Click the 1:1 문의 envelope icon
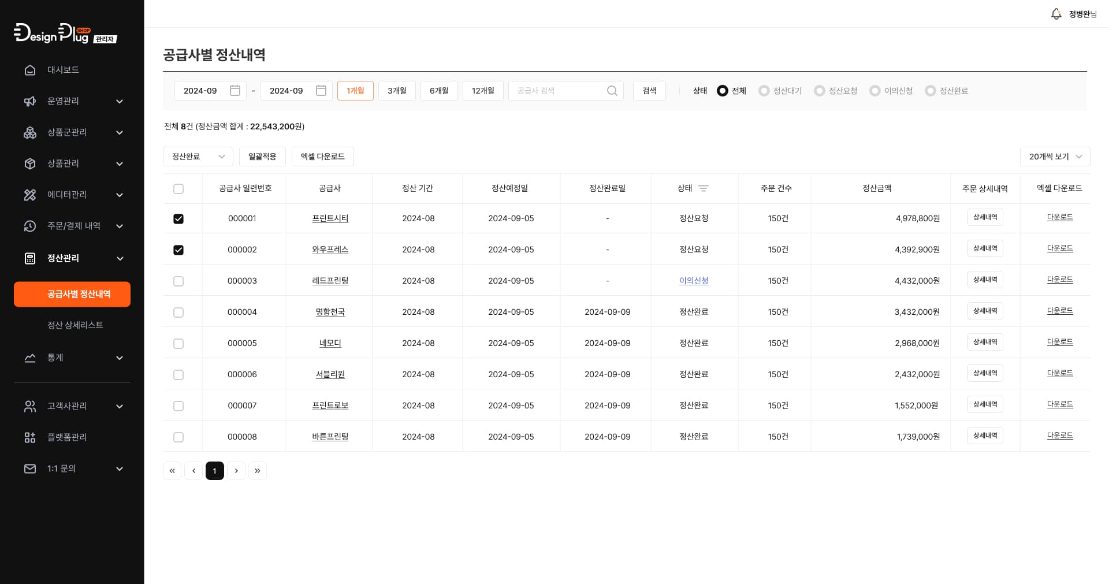The height and width of the screenshot is (584, 1109). pyautogui.click(x=30, y=468)
